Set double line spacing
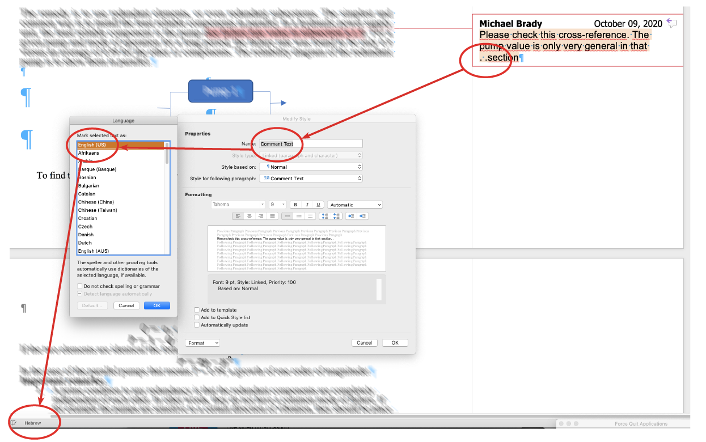Image resolution: width=706 pixels, height=442 pixels. [x=310, y=216]
